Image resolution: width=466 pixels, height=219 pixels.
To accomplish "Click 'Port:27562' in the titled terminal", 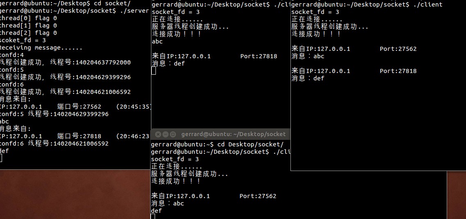I will (x=258, y=196).
